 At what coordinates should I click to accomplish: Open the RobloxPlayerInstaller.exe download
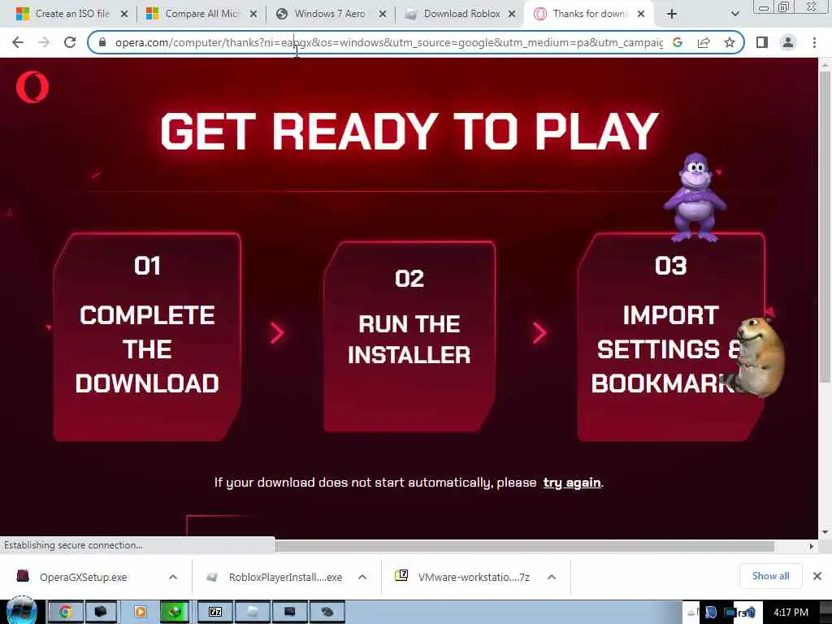pos(285,577)
